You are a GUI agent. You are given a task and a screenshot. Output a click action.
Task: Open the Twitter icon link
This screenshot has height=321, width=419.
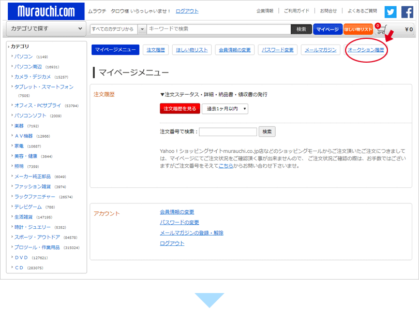click(391, 12)
